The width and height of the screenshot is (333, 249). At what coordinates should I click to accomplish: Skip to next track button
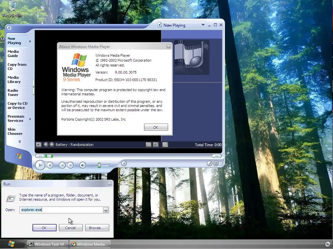(x=71, y=165)
